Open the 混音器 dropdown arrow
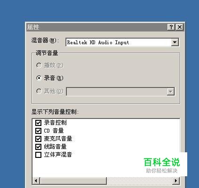199x188 pixels. (175, 42)
